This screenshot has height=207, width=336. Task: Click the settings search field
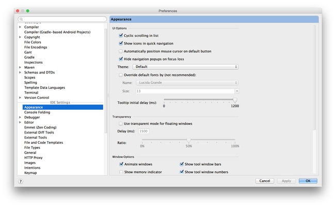62,19
